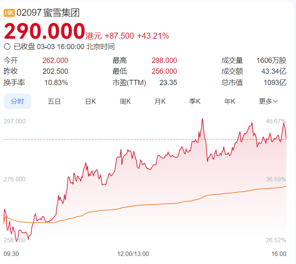Select the 季K quarterly chart tab
Viewport: 296px width, 264px height.
[195, 102]
